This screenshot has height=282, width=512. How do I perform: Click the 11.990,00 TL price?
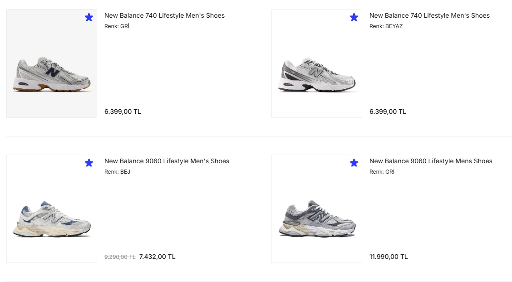click(389, 257)
